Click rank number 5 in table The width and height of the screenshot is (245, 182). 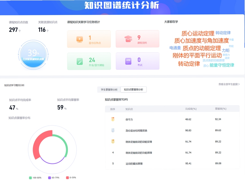click(113, 163)
